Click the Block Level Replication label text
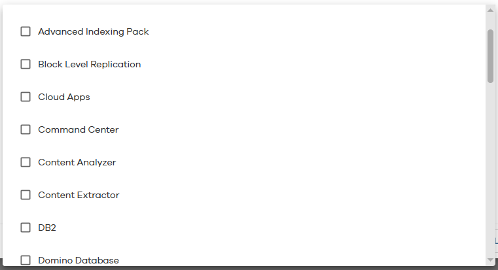 click(x=90, y=64)
